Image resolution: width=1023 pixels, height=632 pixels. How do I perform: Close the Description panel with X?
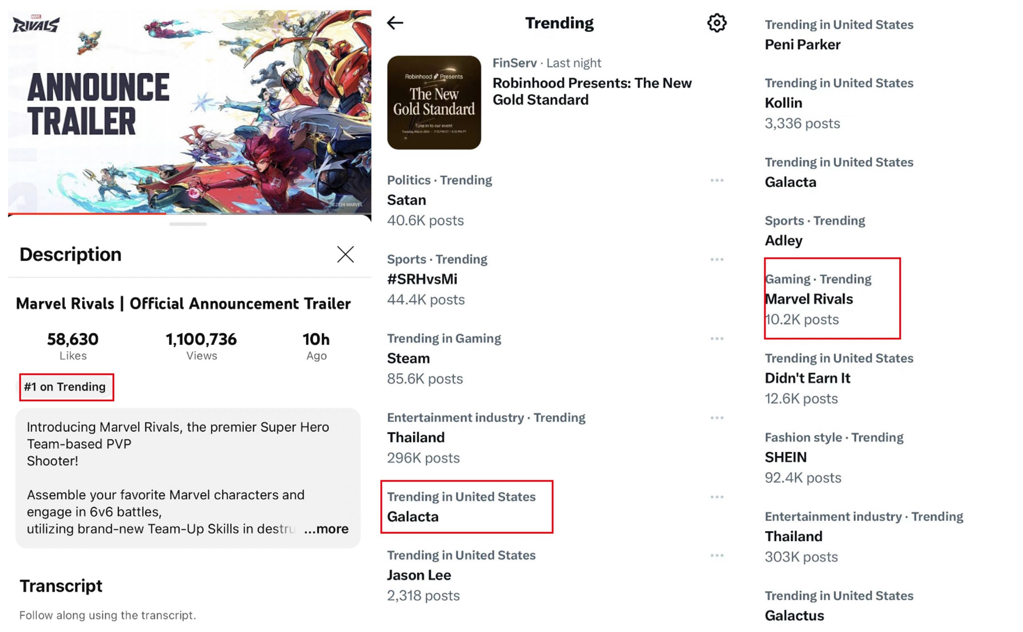[345, 254]
